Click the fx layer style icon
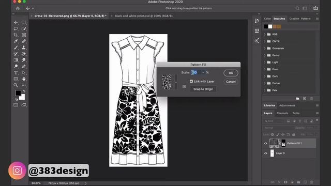Image resolution: width=331 pixels, height=186 pixels. [x=279, y=182]
